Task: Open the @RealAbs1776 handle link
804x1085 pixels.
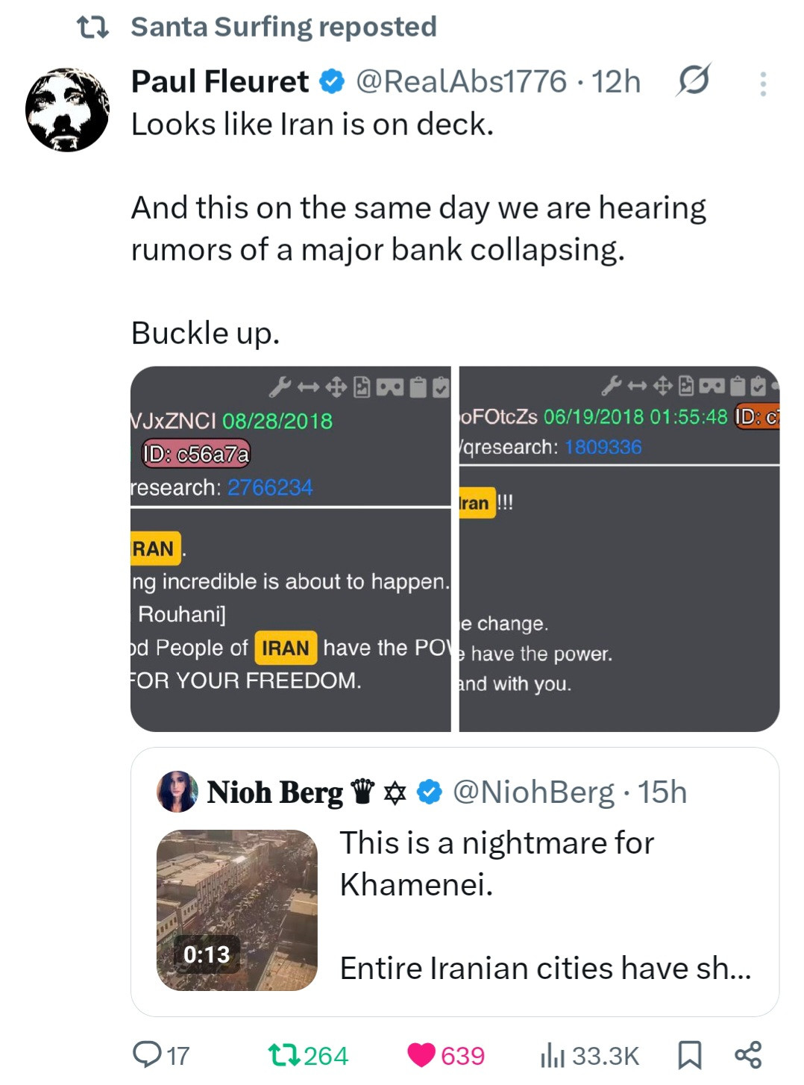Action: pyautogui.click(x=461, y=81)
